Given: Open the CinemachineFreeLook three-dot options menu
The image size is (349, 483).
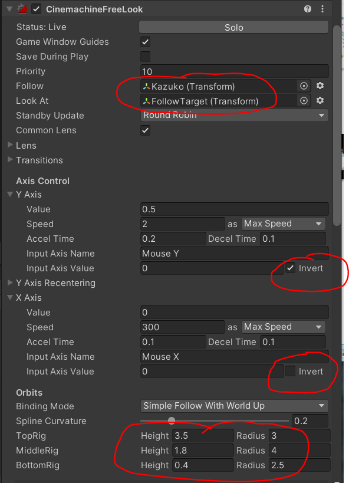Looking at the screenshot, I should [x=322, y=9].
